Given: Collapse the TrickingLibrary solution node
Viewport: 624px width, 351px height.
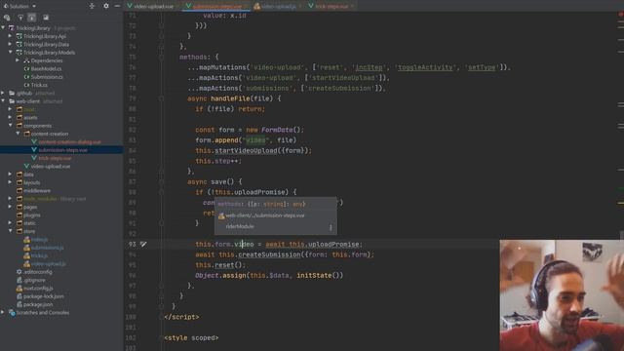Looking at the screenshot, I should tap(3, 28).
